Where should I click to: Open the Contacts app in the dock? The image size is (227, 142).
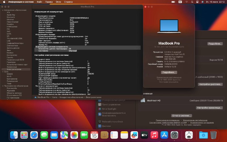tap(104, 135)
